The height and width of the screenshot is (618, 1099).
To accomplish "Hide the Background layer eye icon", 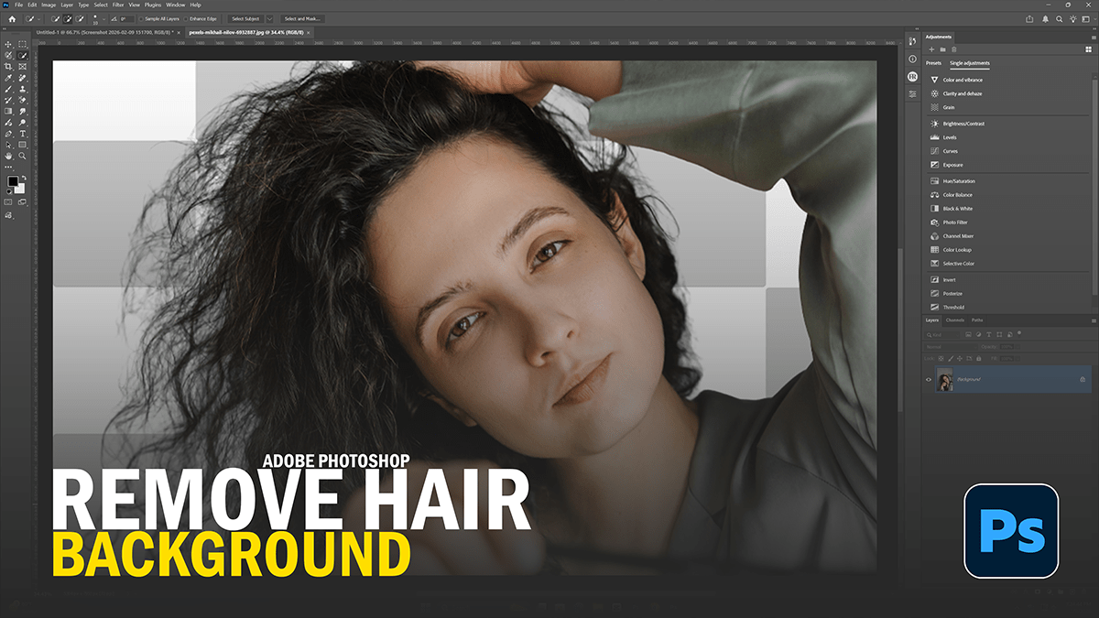I will (x=929, y=379).
